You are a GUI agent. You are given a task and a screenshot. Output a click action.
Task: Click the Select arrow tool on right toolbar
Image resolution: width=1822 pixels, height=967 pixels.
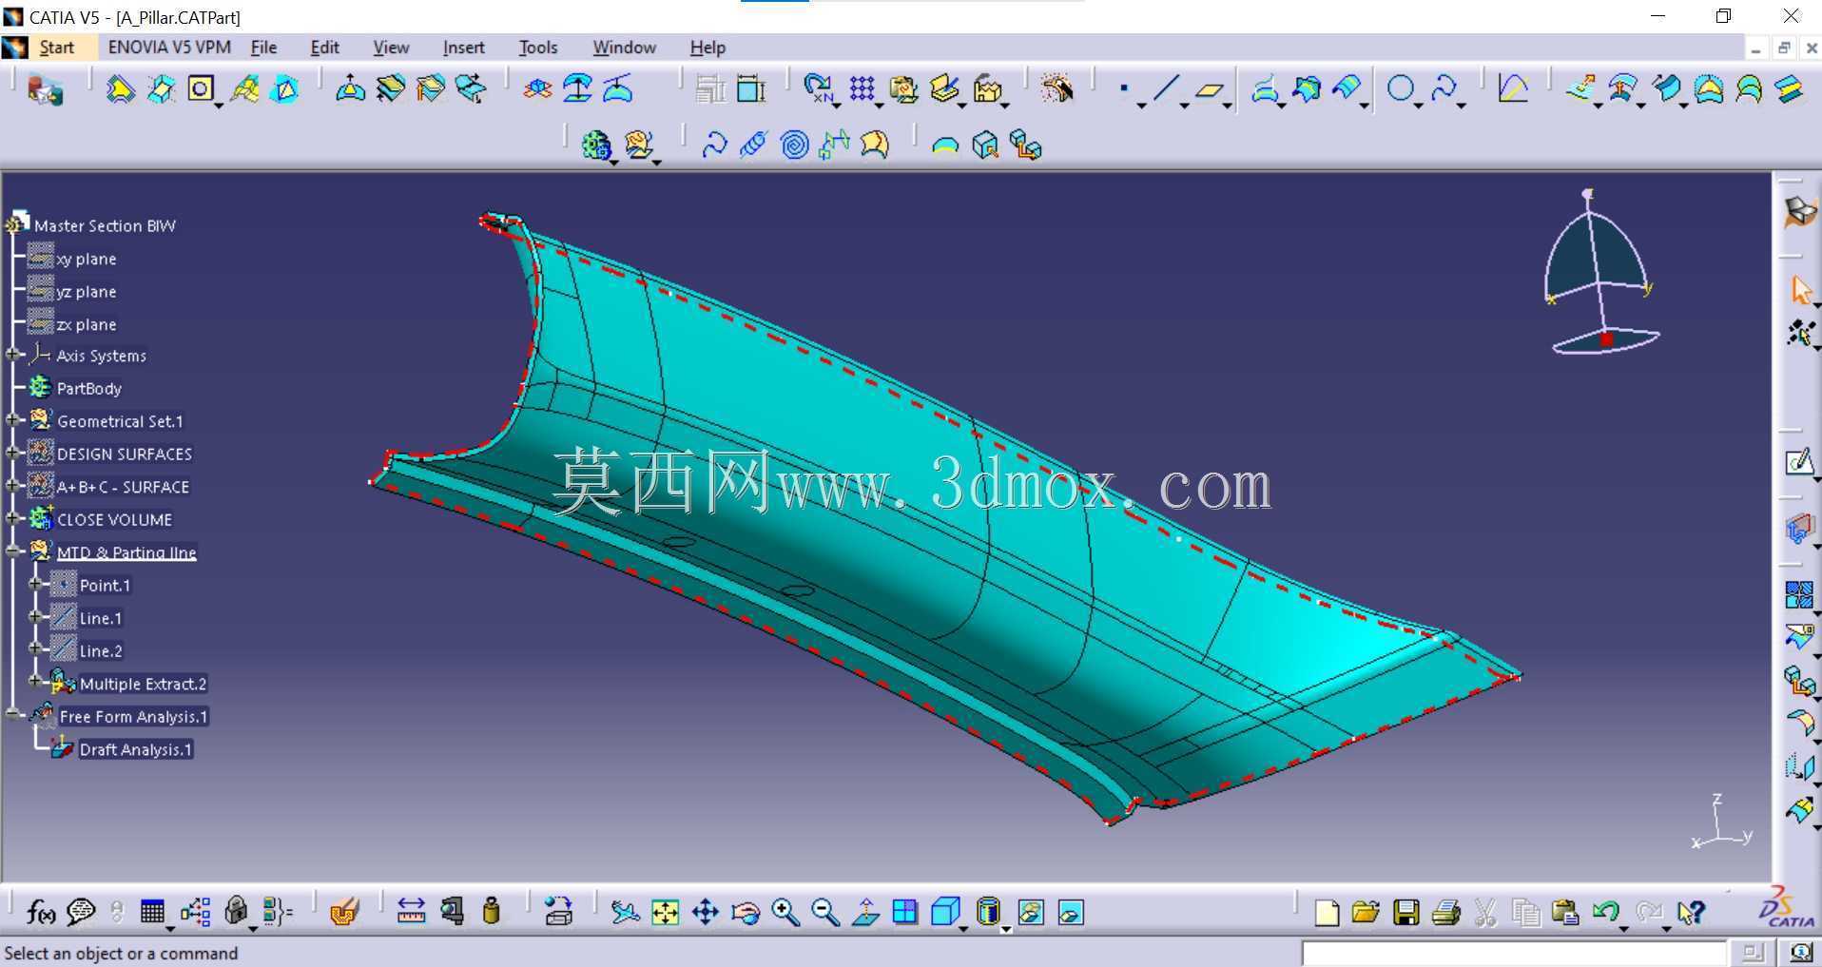coord(1800,290)
